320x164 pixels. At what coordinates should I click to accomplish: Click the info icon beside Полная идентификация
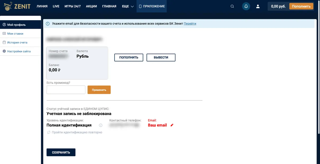tap(101, 125)
